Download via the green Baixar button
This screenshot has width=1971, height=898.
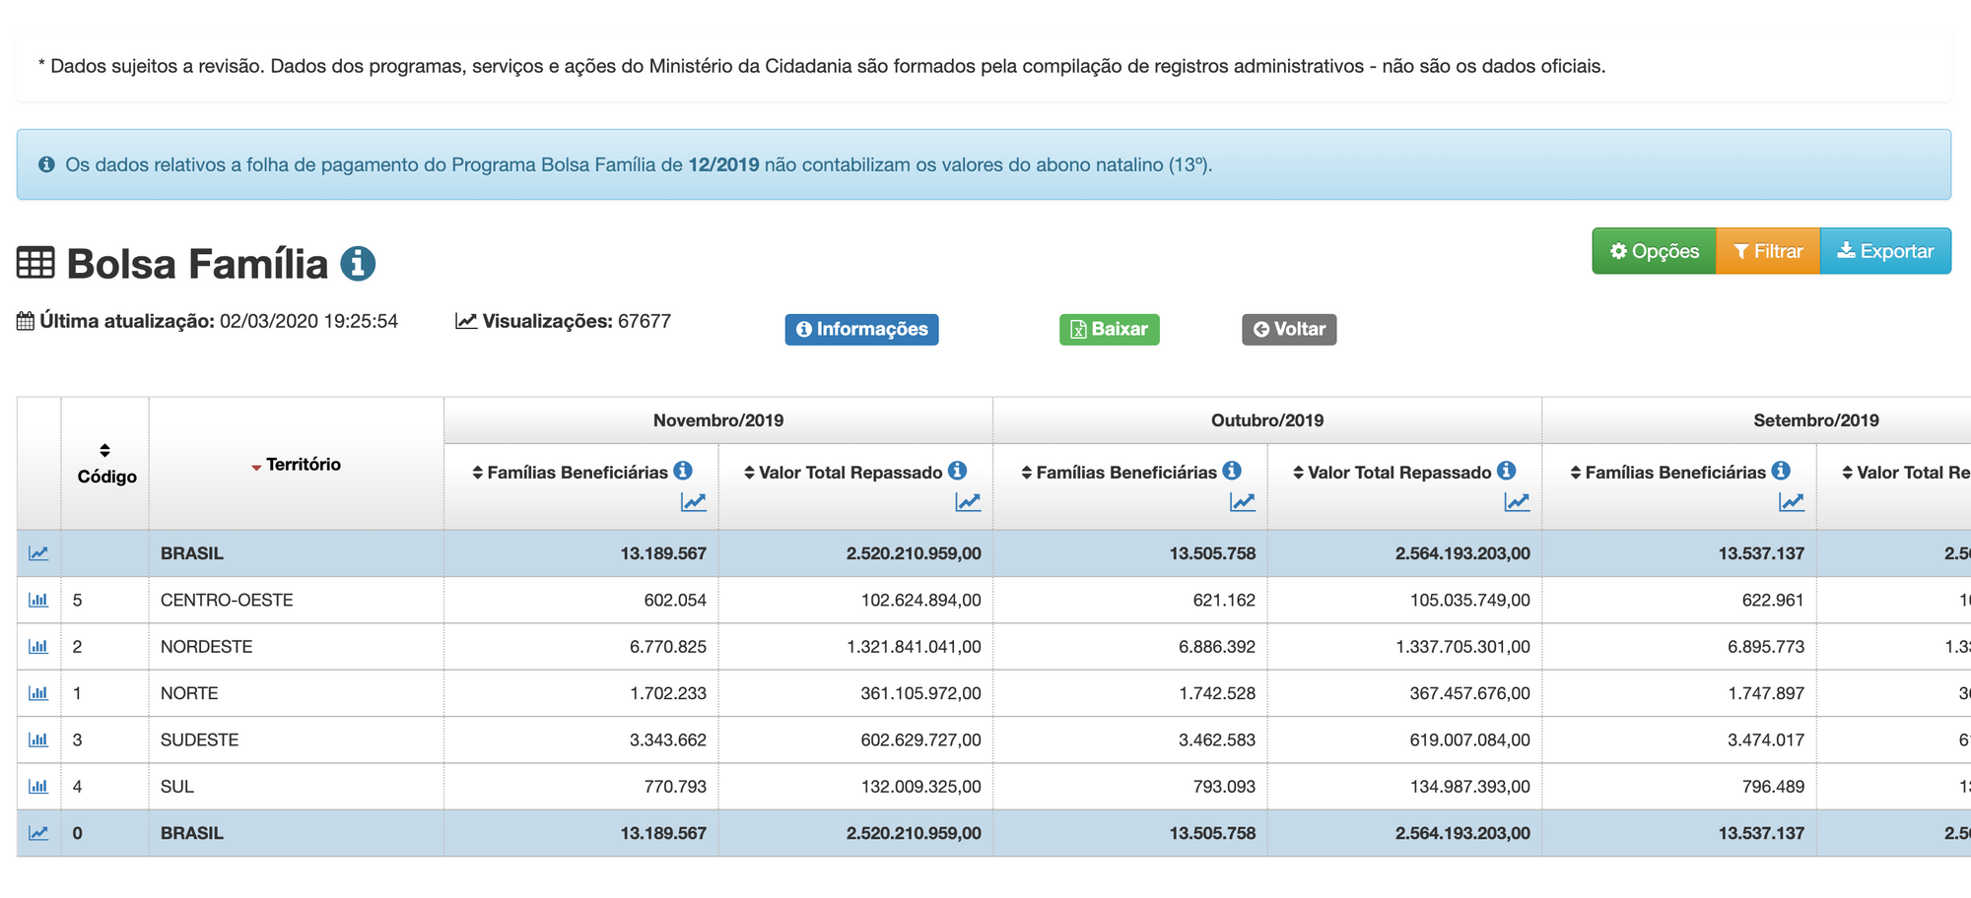click(1109, 329)
